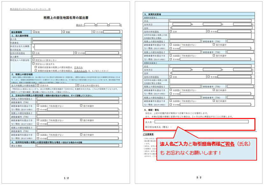Tick the 異動 checkbox in 届出書種類
The height and width of the screenshot is (185, 264).
[x=64, y=32]
